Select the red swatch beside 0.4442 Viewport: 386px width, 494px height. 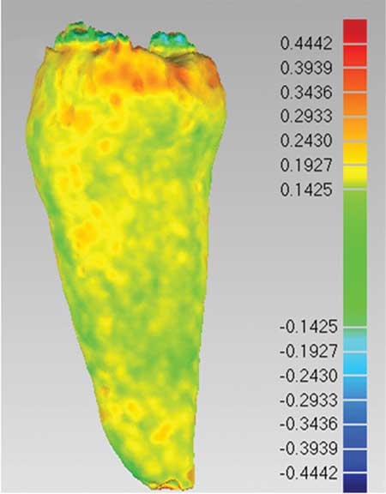pyautogui.click(x=355, y=56)
